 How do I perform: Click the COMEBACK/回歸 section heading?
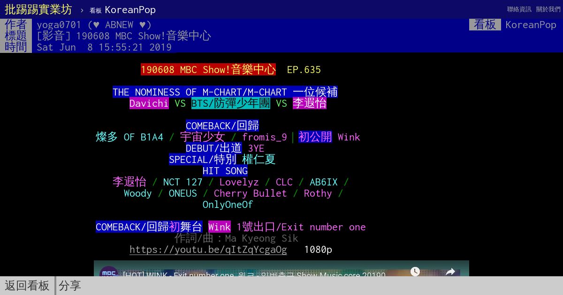[222, 126]
